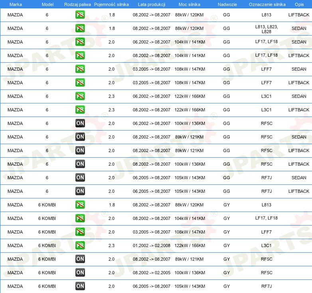Click ON diesel icon in RF7J LIFTBACK row
Viewport: 312px width, 293px height.
coord(80,191)
